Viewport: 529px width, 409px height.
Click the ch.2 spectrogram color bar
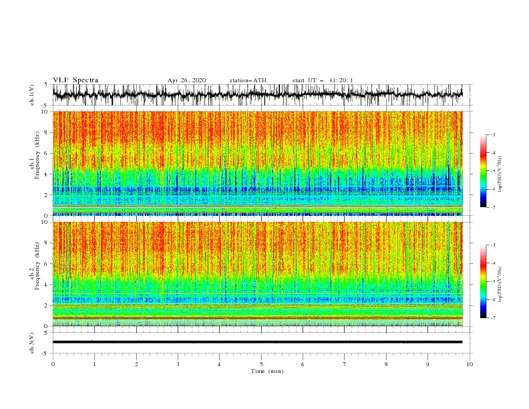click(x=484, y=281)
